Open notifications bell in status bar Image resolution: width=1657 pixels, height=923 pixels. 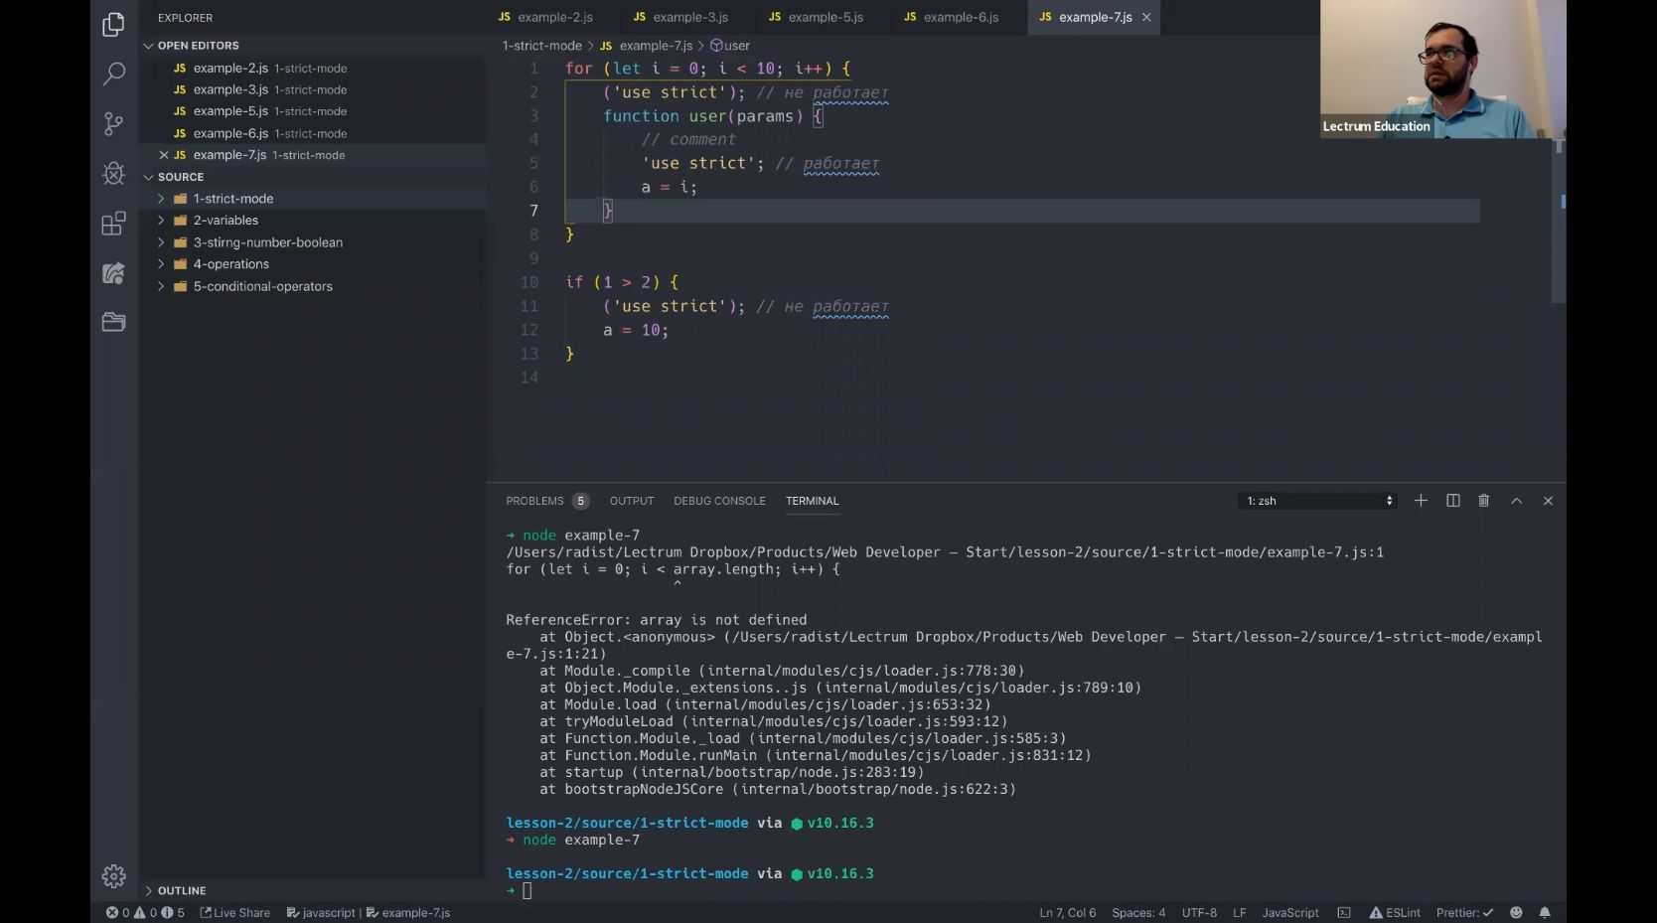pyautogui.click(x=1545, y=912)
